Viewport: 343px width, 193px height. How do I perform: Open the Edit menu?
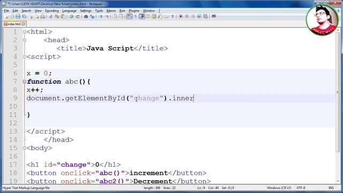(15, 11)
